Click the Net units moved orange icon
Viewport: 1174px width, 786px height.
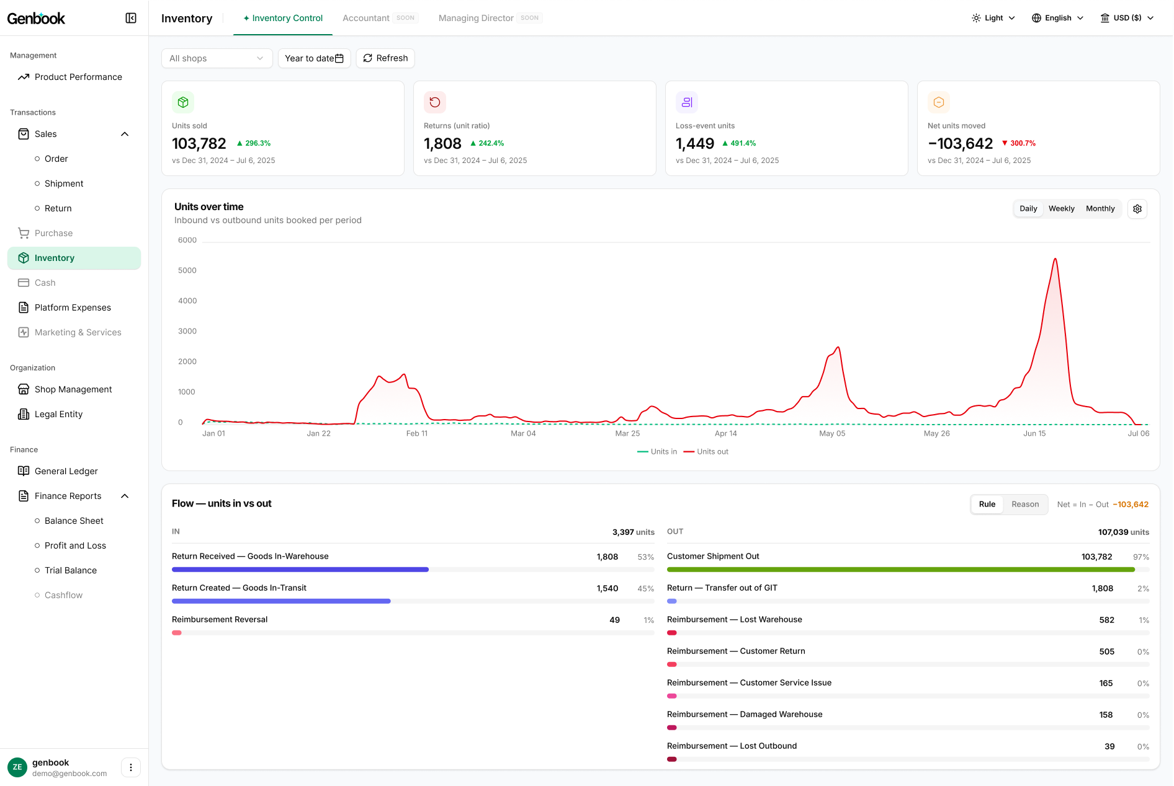coord(939,102)
